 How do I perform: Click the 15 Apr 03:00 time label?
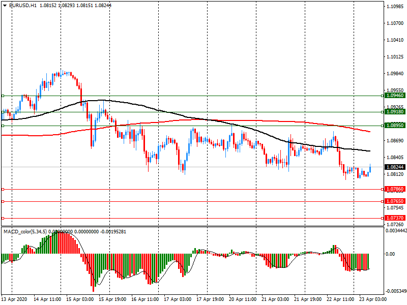[80, 299]
